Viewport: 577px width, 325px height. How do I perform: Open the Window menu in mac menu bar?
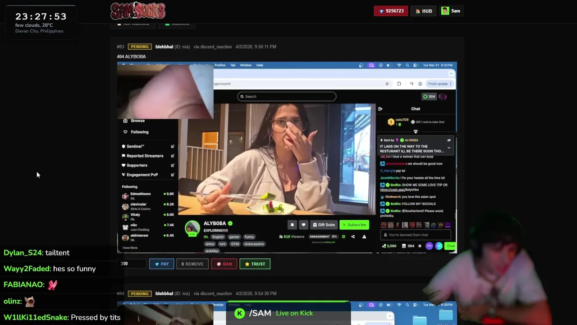point(246,65)
